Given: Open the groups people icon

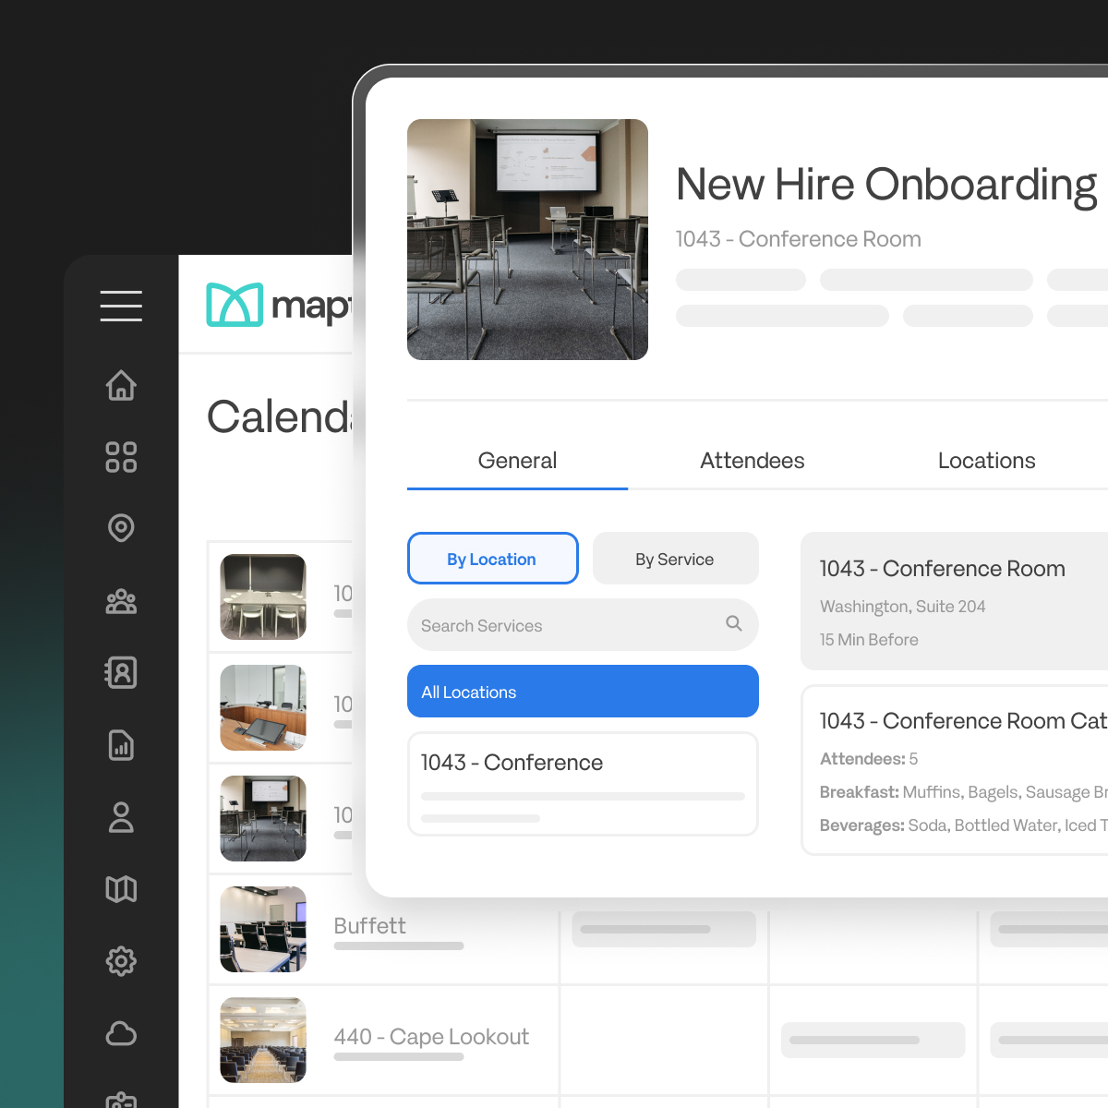Looking at the screenshot, I should pyautogui.click(x=121, y=601).
